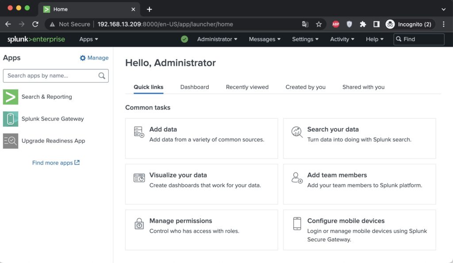Click the Splunk Secure Gateway app name
This screenshot has width=453, height=263.
click(x=53, y=119)
